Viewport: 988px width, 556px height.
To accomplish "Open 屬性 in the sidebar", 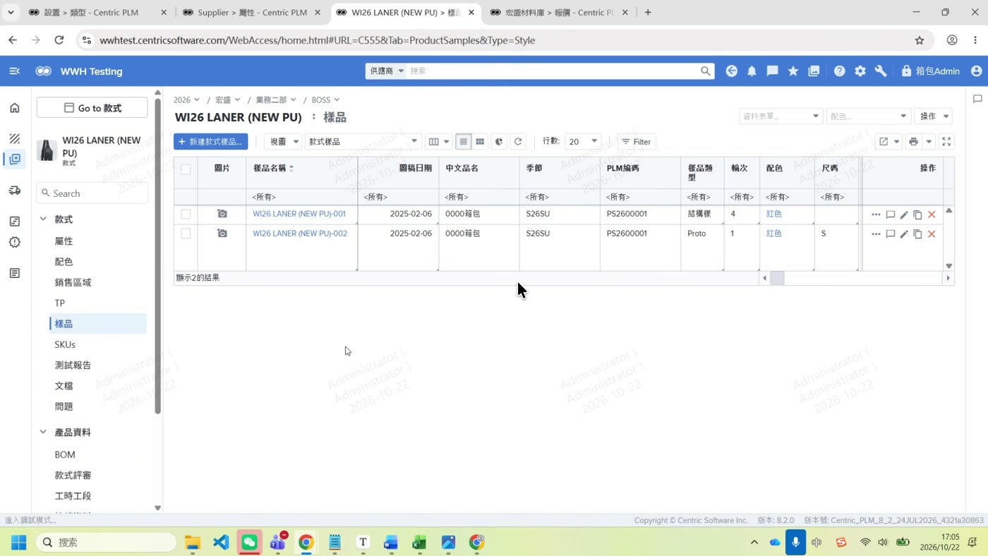I will pyautogui.click(x=64, y=241).
